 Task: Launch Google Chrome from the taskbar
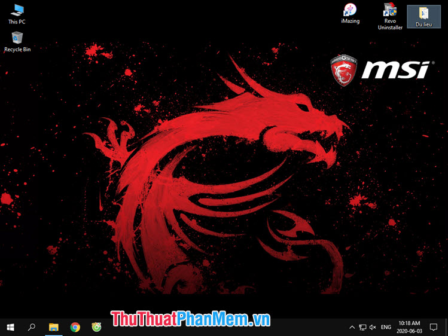coord(75,327)
